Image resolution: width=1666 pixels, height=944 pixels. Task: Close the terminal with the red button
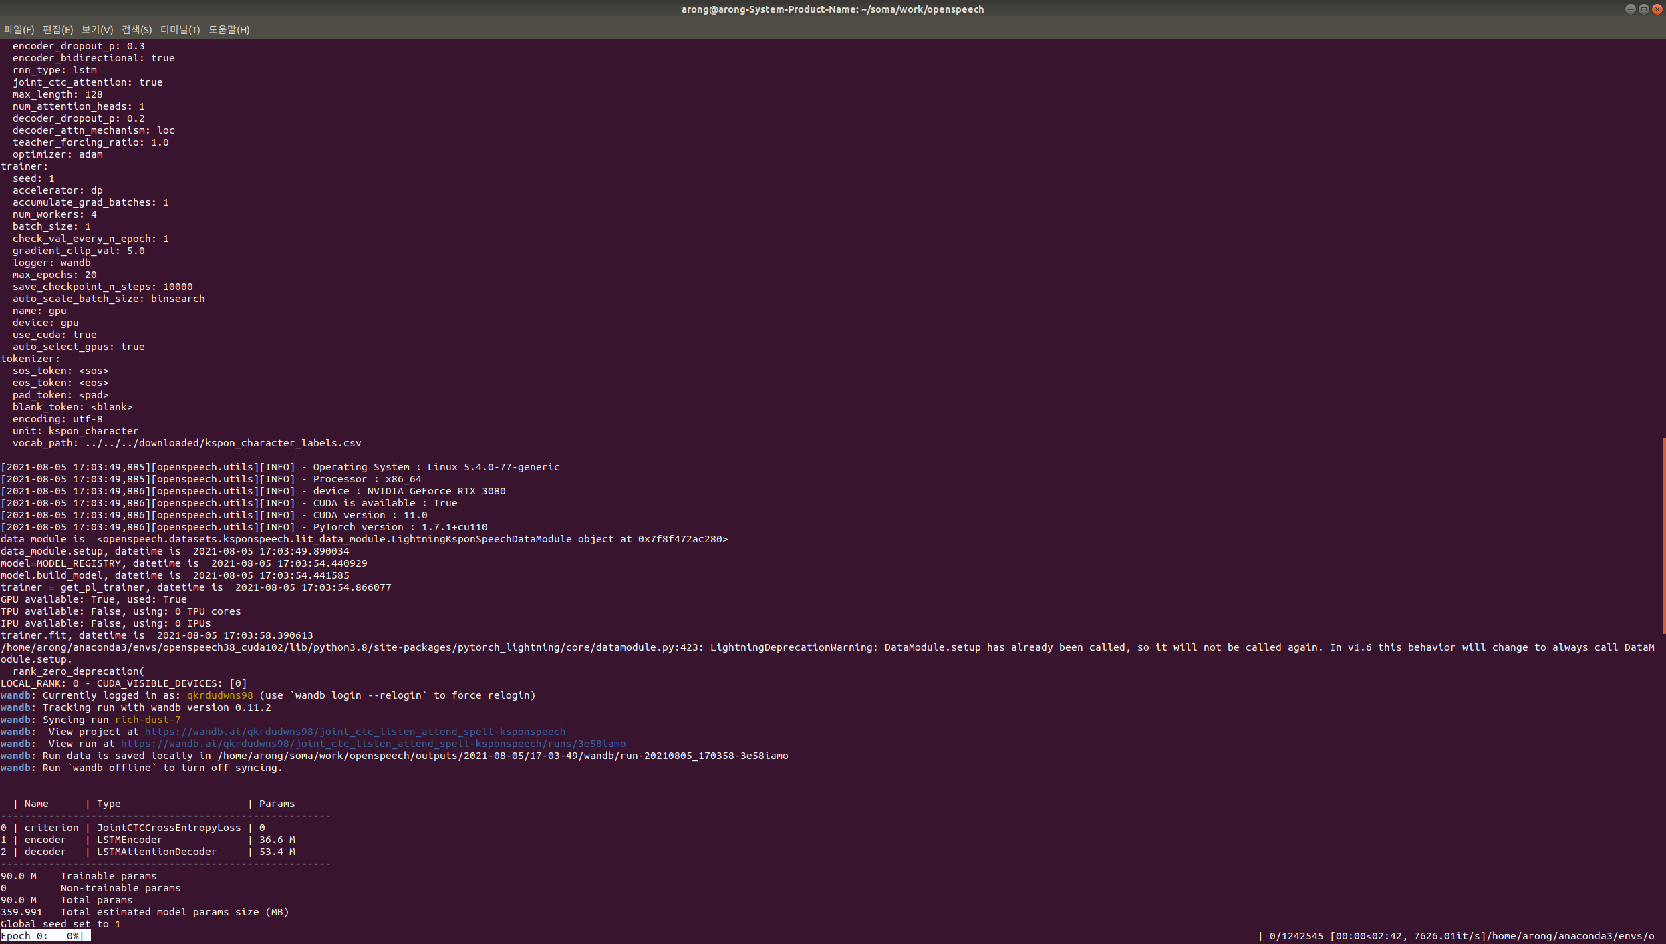pos(1657,9)
